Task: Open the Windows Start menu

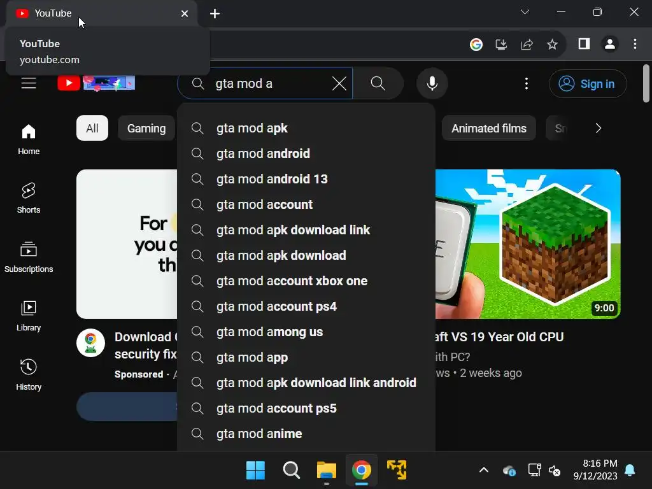Action: pyautogui.click(x=255, y=471)
